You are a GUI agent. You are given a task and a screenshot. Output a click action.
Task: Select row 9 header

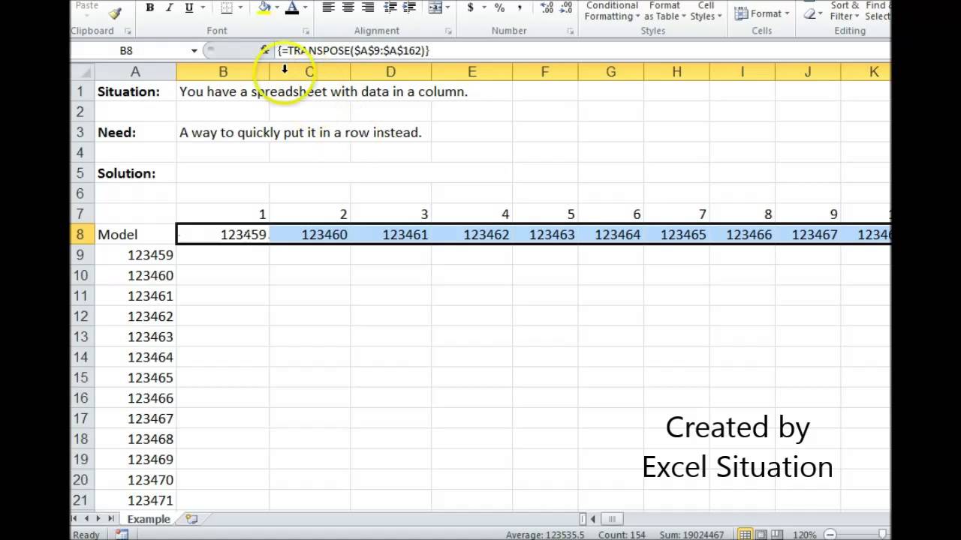tap(81, 255)
